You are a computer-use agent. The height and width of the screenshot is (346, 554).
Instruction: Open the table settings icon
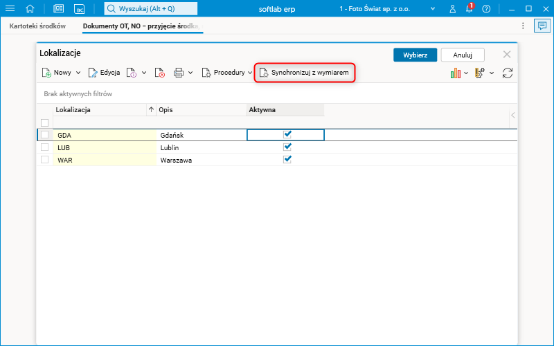point(480,73)
